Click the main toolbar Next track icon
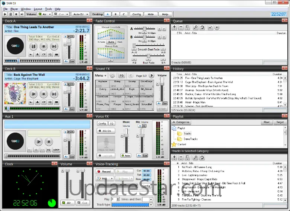This screenshot has height=211, width=290. point(22,14)
